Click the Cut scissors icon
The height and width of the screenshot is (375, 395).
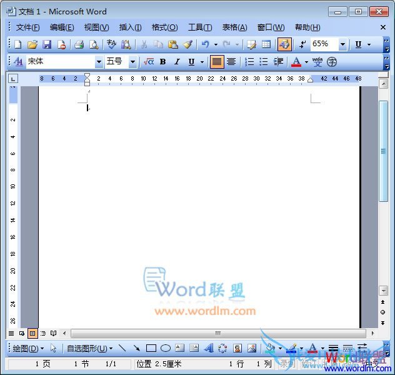144,44
